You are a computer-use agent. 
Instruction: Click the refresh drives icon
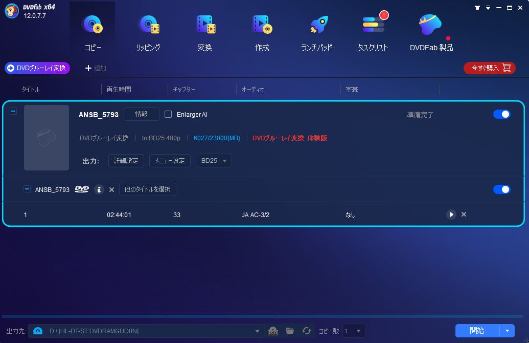pyautogui.click(x=307, y=331)
